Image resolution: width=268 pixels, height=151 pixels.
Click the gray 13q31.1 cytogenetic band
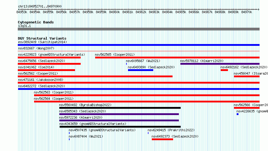tap(139, 29)
